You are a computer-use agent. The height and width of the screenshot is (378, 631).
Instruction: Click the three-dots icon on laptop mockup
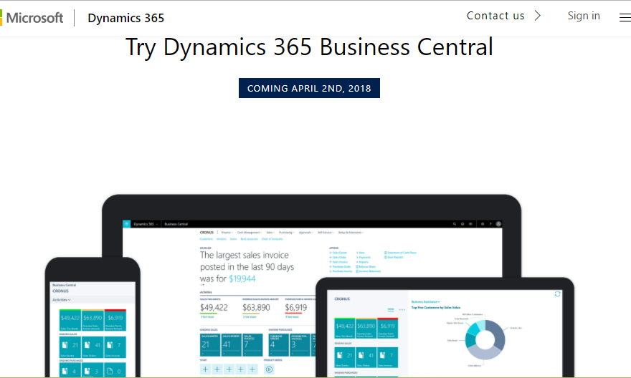pos(402,310)
